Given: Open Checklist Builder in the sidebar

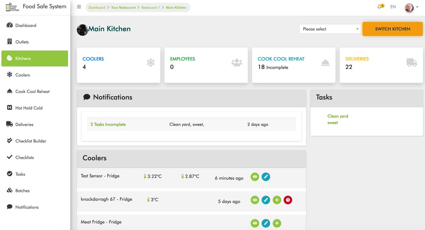Looking at the screenshot, I should coord(35,141).
